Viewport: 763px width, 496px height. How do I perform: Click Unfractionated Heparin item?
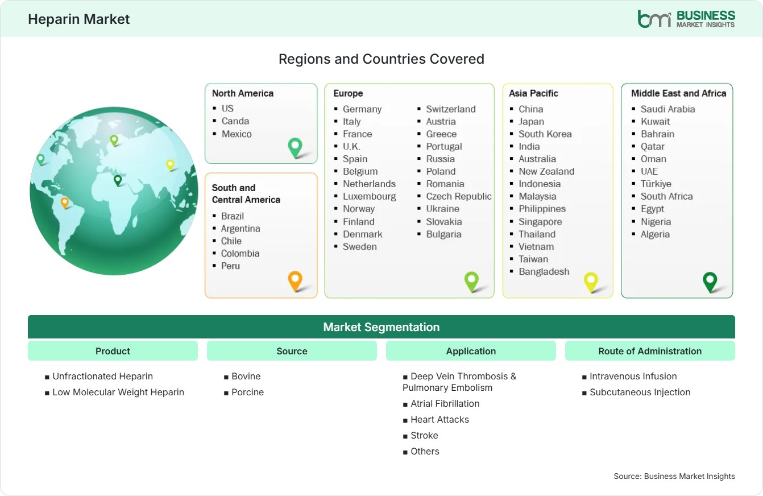pyautogui.click(x=102, y=376)
